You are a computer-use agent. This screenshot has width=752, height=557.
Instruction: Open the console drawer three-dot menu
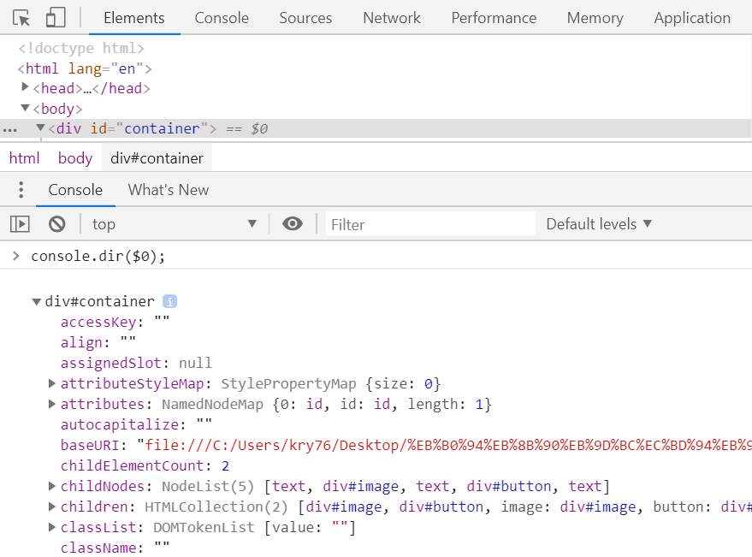tap(21, 190)
